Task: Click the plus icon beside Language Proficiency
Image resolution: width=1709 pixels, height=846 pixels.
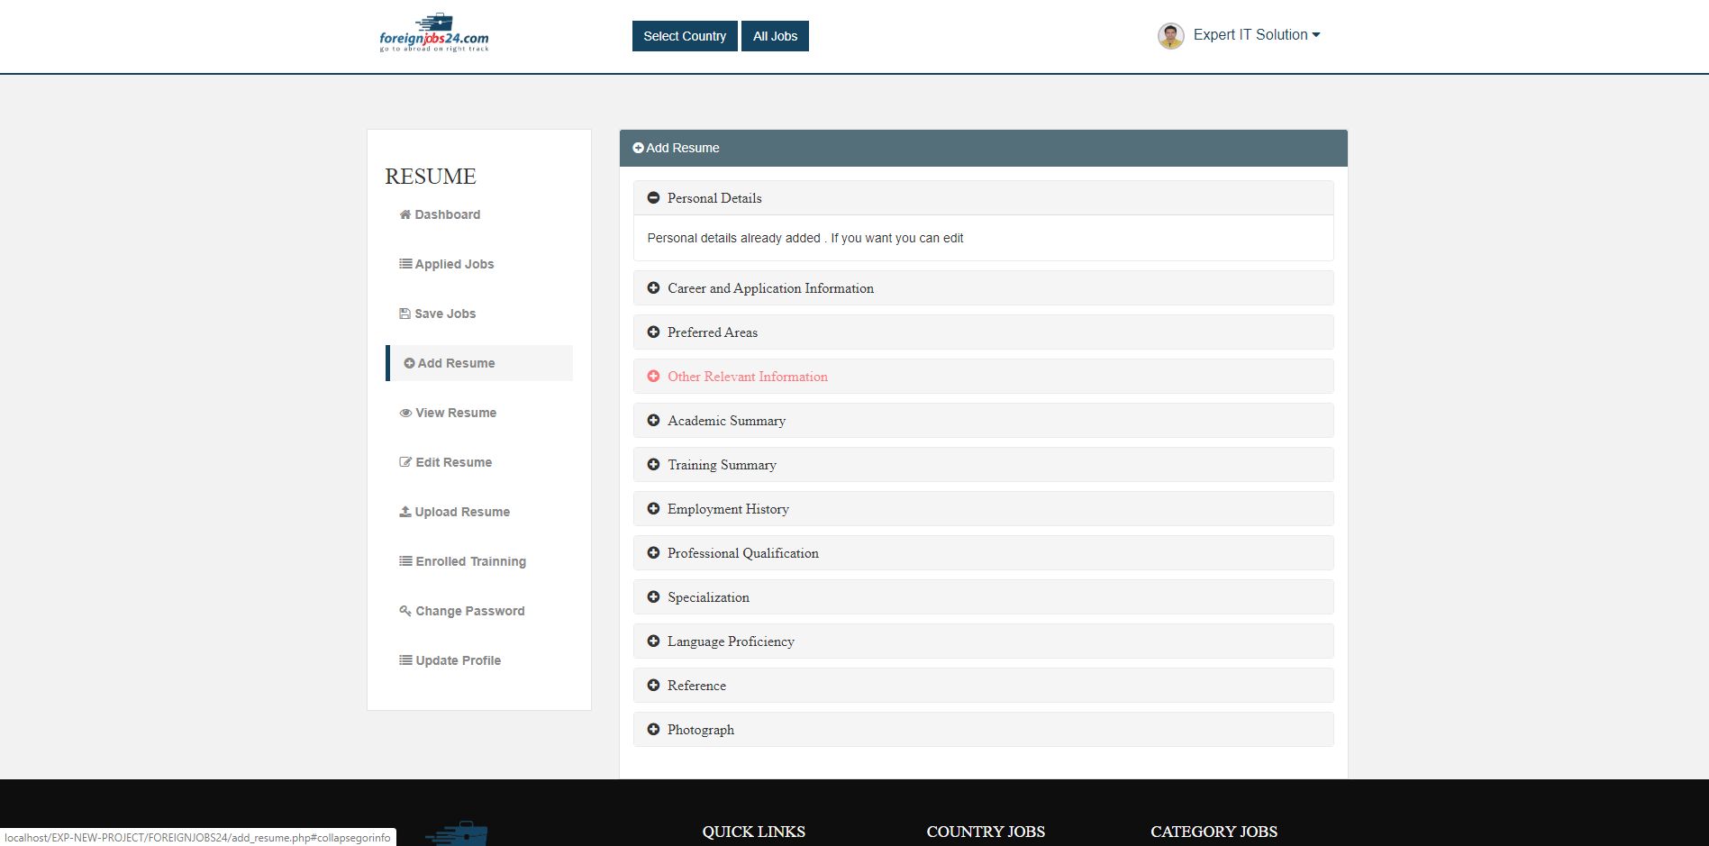Action: pos(653,641)
